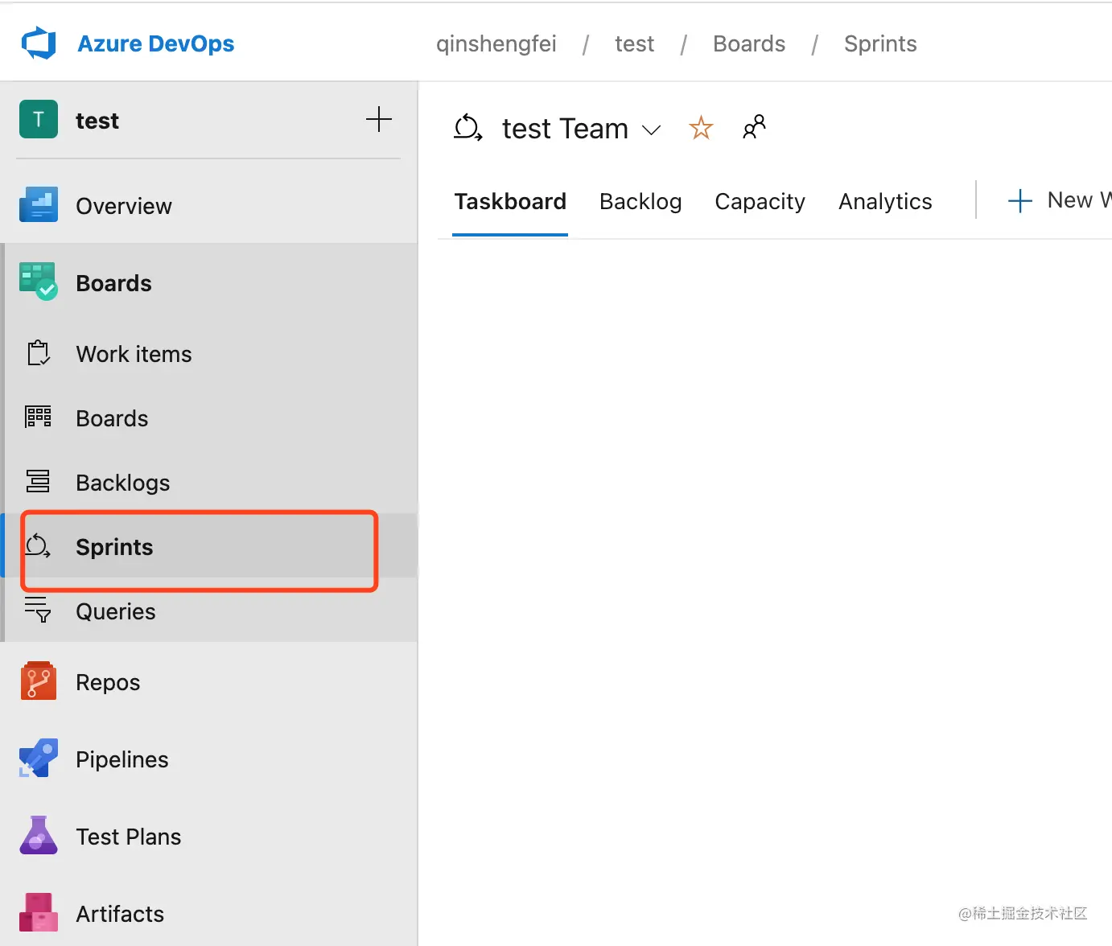Click the team members icon

pos(753,126)
